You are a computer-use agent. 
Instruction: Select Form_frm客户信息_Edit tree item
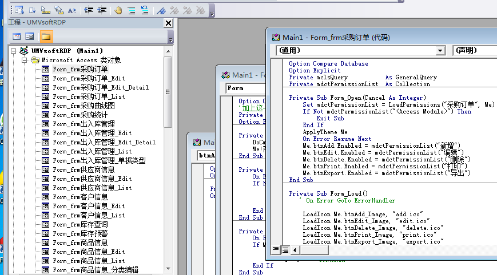click(89, 207)
